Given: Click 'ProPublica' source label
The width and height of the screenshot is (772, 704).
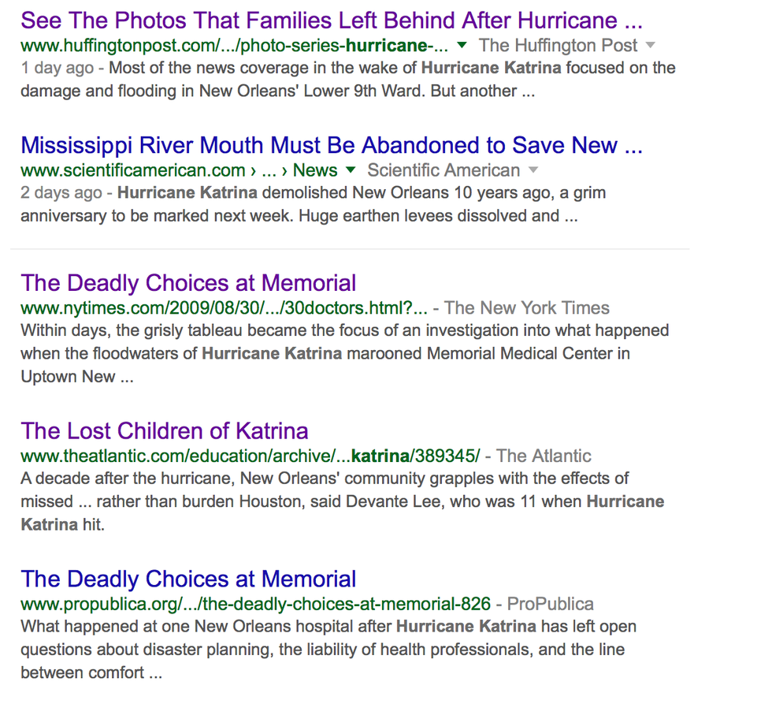Looking at the screenshot, I should tap(550, 604).
